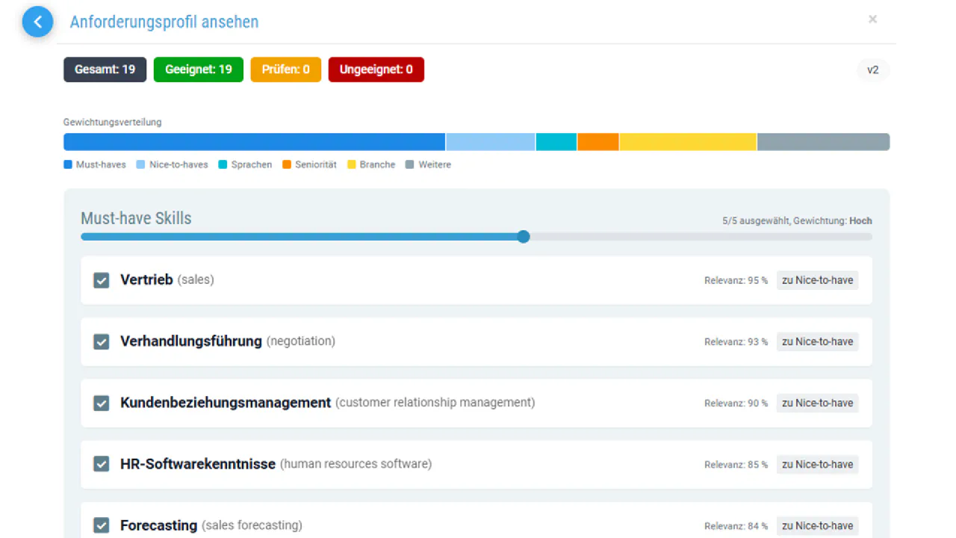Image resolution: width=956 pixels, height=538 pixels.
Task: Click the Sprachen legend entry
Action: tap(246, 164)
